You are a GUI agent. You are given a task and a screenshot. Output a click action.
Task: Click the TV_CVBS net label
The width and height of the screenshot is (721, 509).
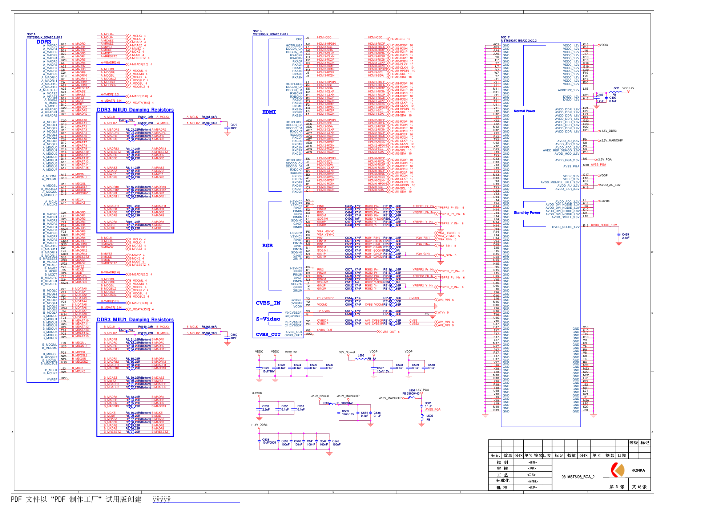(x=323, y=311)
